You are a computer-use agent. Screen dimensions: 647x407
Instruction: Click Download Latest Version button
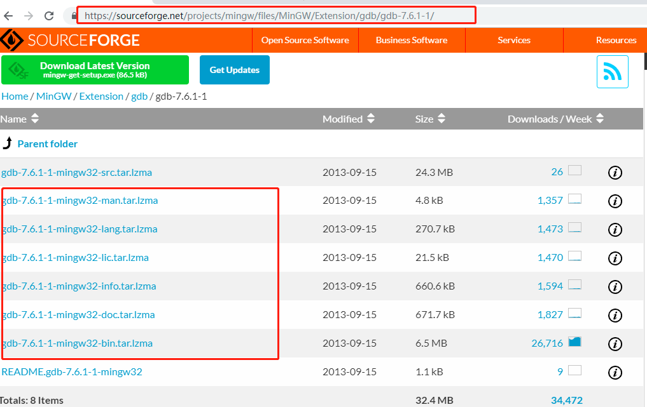95,70
